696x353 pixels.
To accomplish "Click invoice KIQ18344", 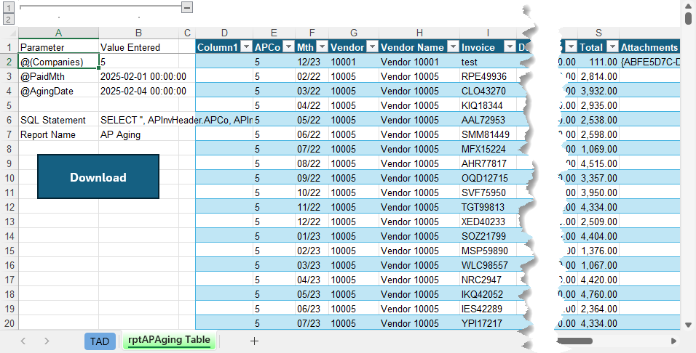I will (x=489, y=105).
